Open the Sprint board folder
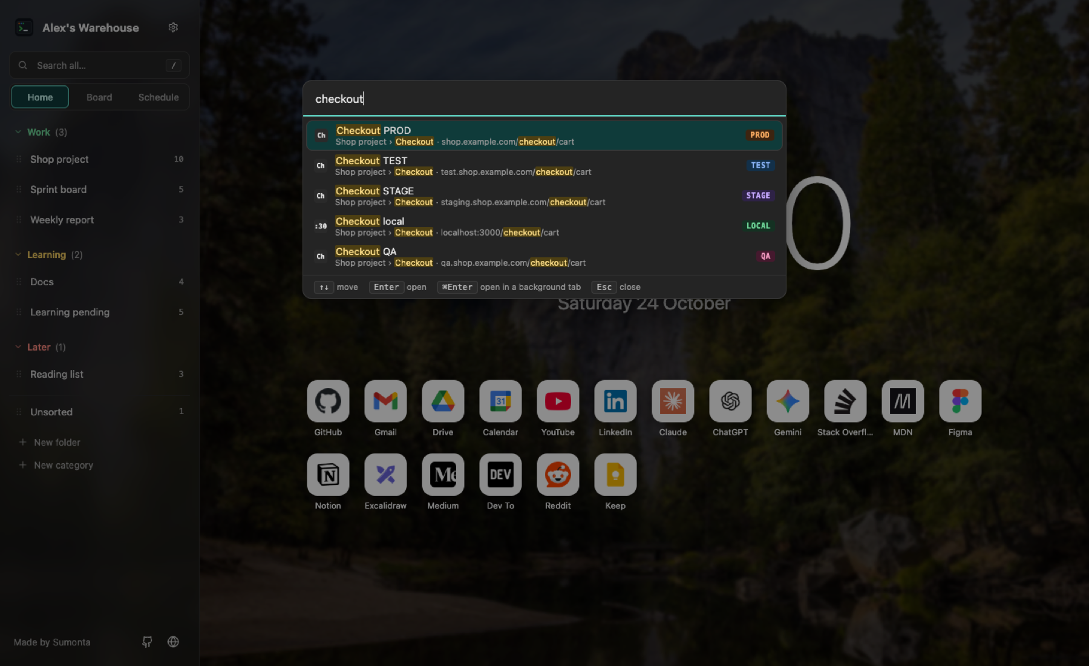The width and height of the screenshot is (1089, 666). [x=100, y=190]
